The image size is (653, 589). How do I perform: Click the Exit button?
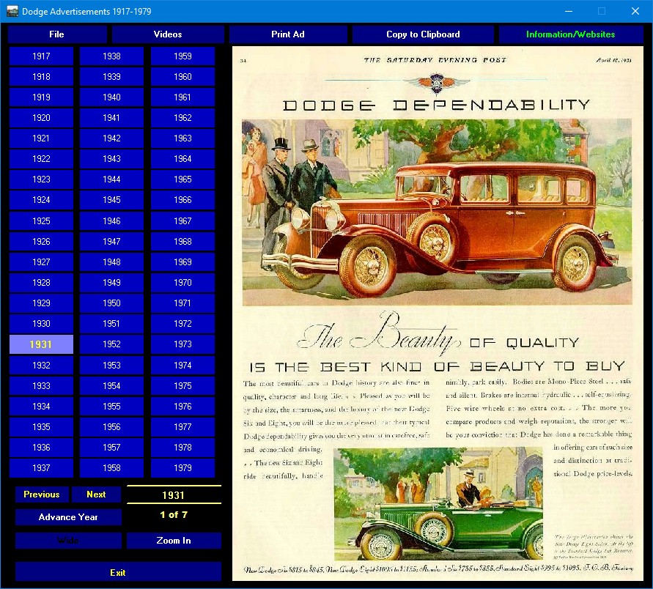pyautogui.click(x=118, y=573)
